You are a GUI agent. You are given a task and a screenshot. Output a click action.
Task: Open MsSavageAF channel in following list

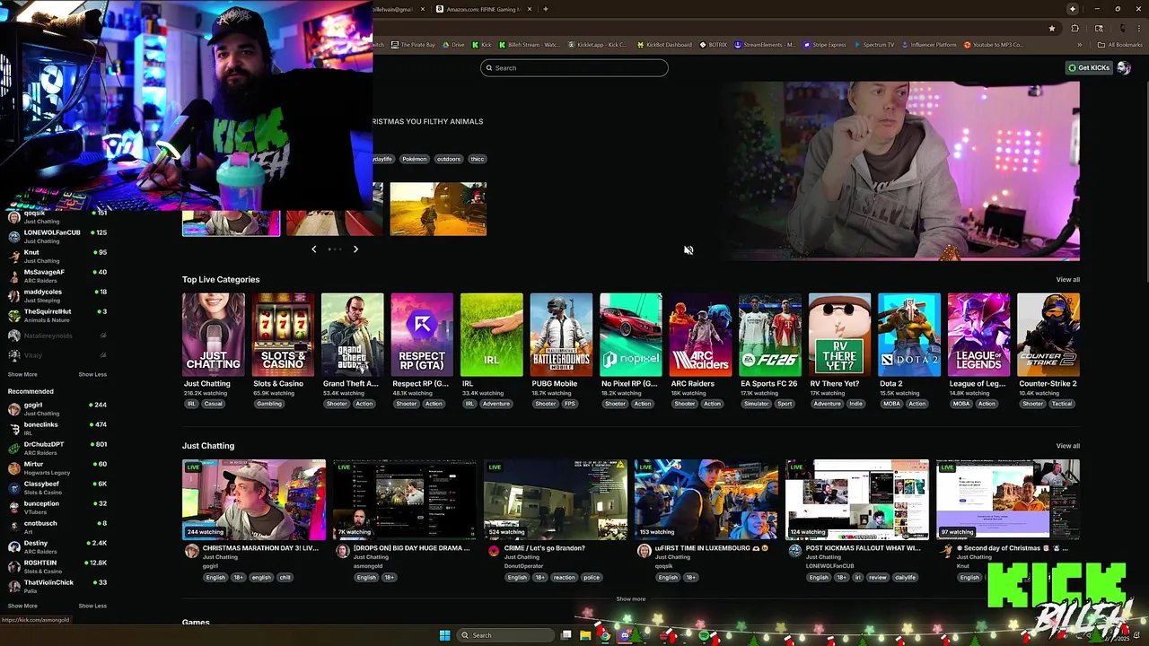pos(57,276)
